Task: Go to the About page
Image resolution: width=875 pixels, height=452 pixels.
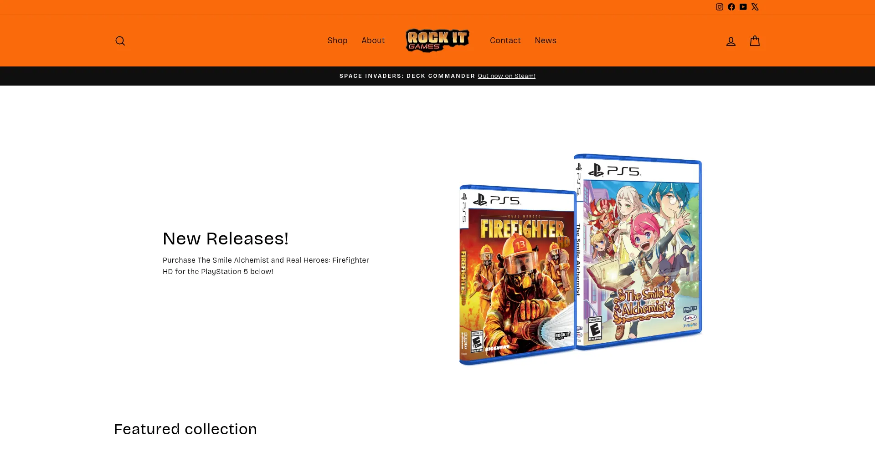Action: [373, 41]
